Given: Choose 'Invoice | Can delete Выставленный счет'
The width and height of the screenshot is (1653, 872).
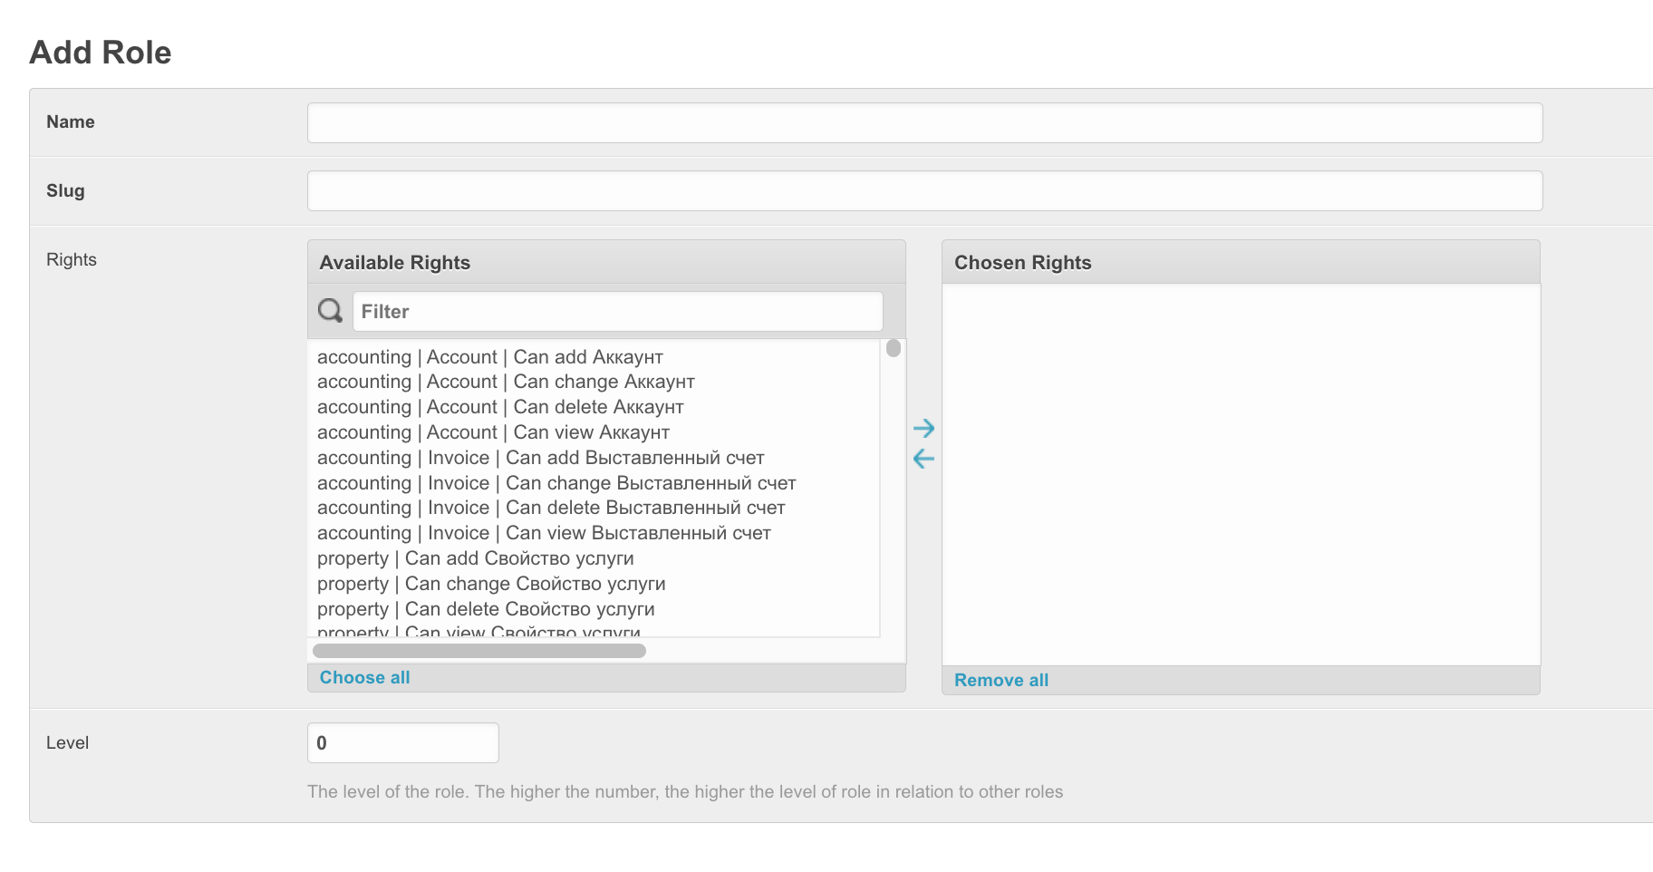Looking at the screenshot, I should [551, 508].
